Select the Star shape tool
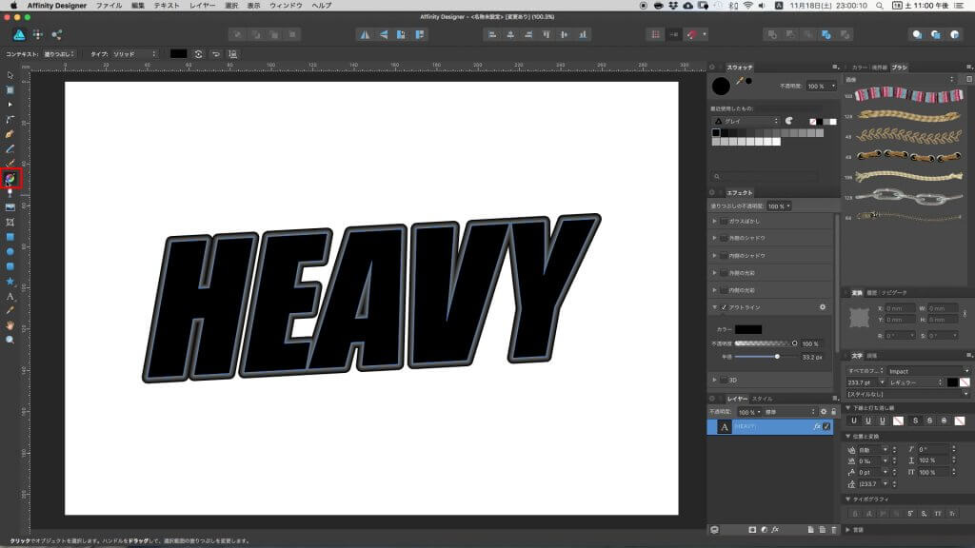 click(x=10, y=282)
